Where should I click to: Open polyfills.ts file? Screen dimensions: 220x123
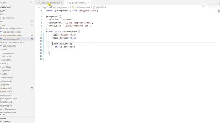tap(6, 67)
